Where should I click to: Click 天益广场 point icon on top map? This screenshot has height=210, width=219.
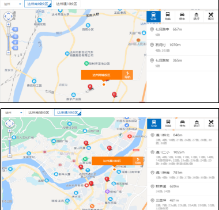[144, 33]
